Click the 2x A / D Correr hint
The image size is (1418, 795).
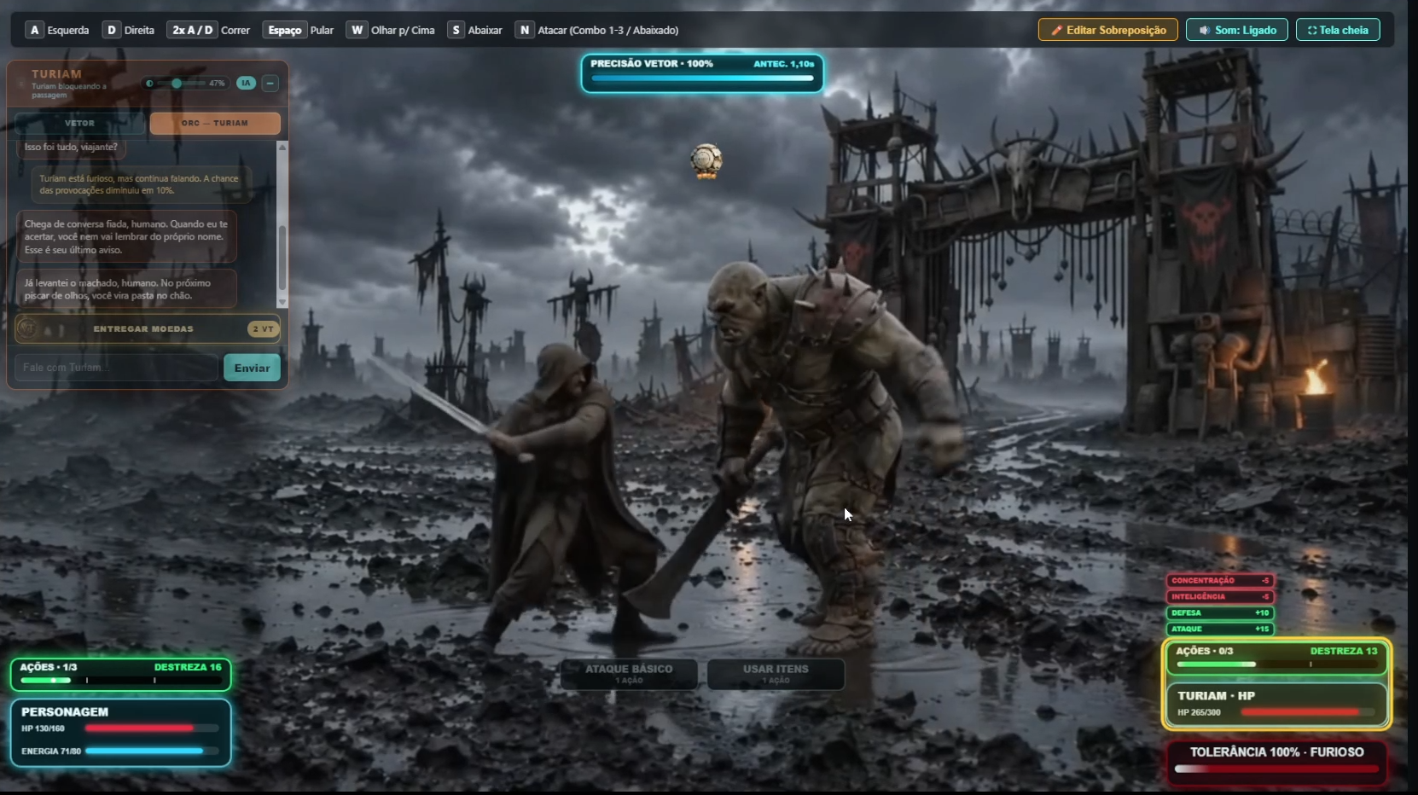(209, 30)
